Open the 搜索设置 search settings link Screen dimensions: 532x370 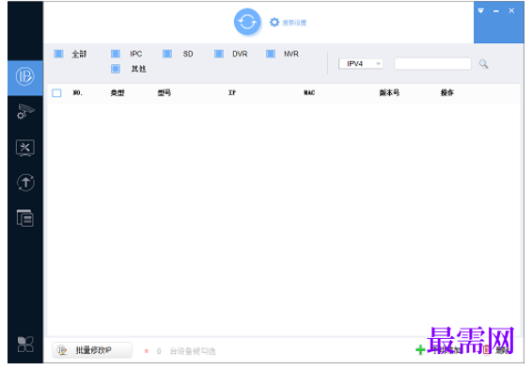click(294, 23)
